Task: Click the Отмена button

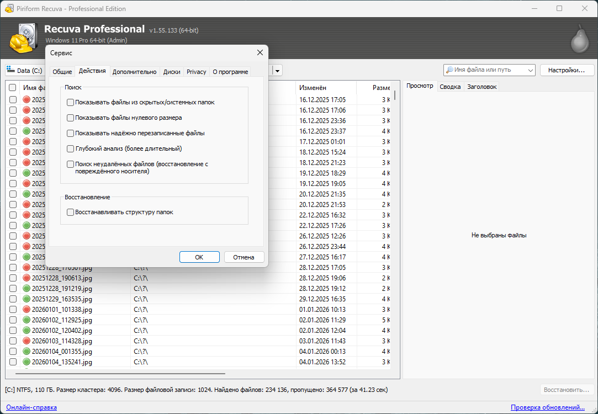Action: pos(244,257)
